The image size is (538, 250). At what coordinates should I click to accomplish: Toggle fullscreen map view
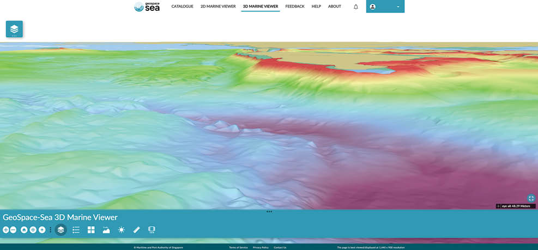coord(531,198)
